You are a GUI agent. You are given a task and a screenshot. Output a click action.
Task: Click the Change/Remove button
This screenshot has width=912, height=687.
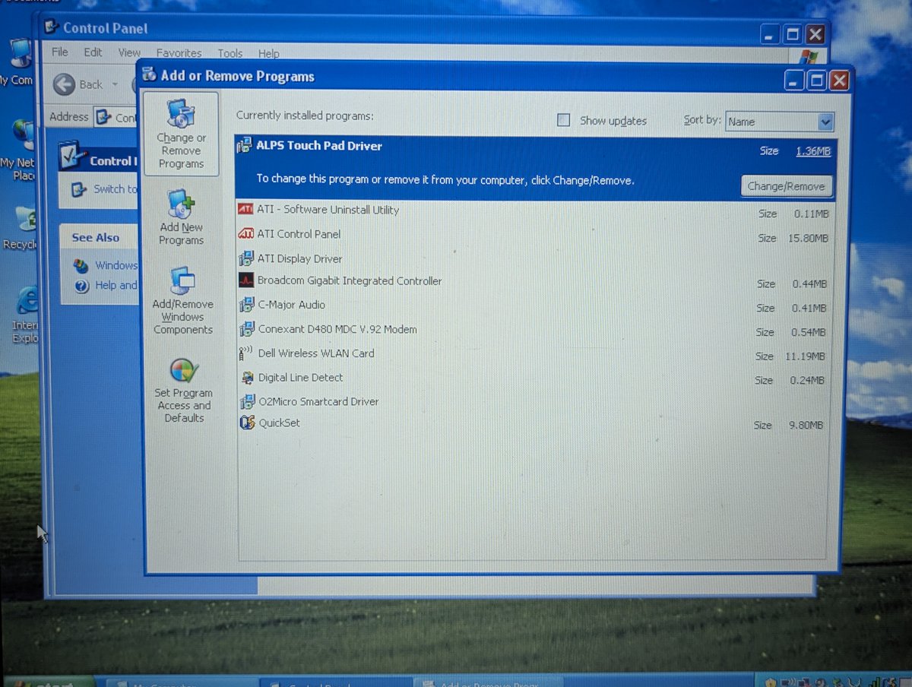(786, 186)
